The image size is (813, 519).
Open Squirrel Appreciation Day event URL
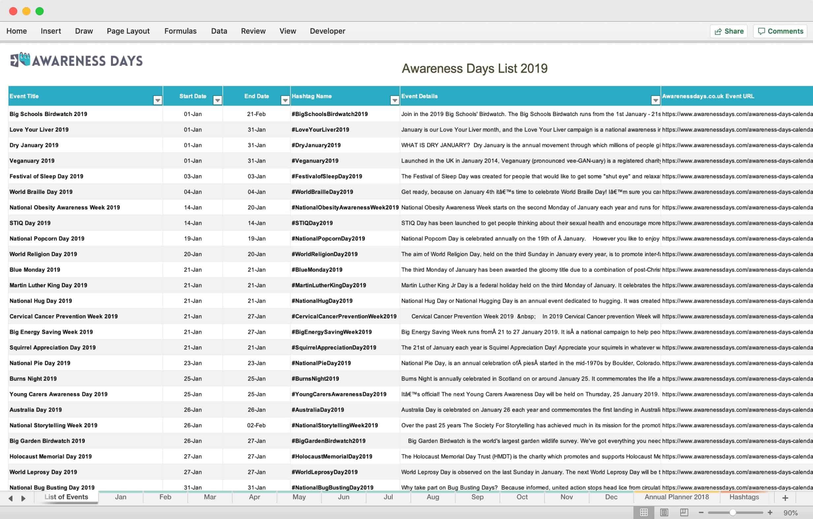(x=737, y=347)
